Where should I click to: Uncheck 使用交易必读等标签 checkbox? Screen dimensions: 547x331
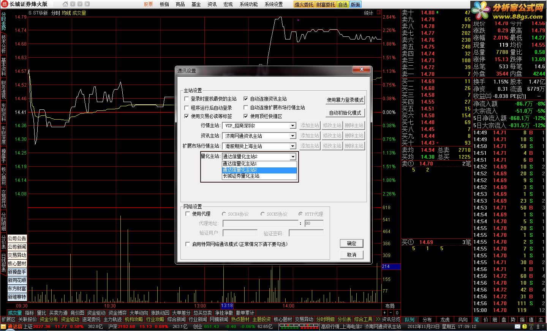tap(187, 116)
